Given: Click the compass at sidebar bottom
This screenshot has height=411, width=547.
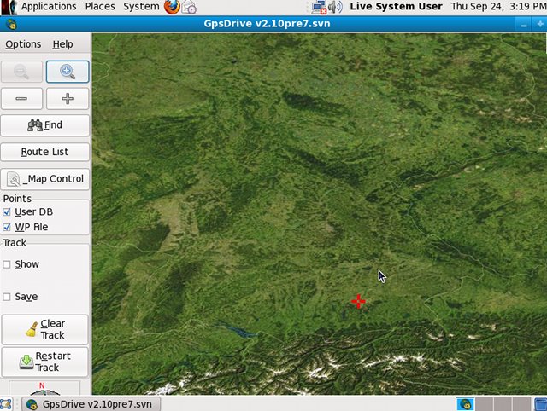Looking at the screenshot, I should click(44, 389).
